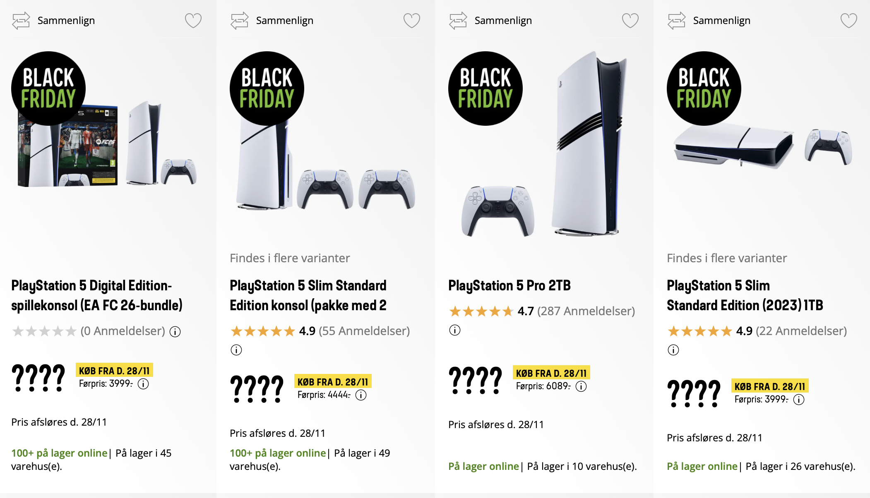
Task: Favorite the PS5 Slim two-controller package
Action: coord(411,20)
